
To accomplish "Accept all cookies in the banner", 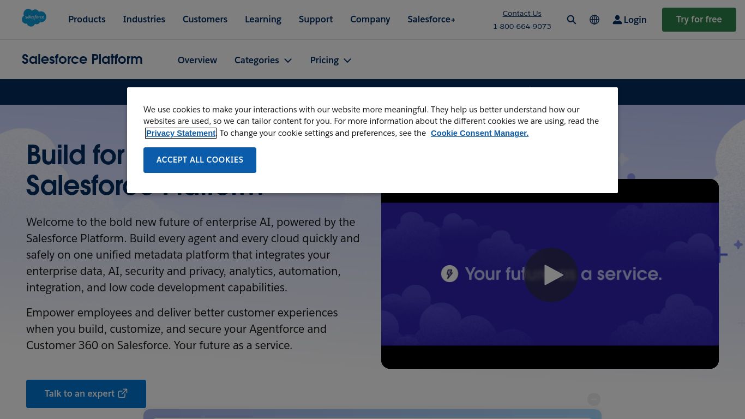I will click(200, 160).
